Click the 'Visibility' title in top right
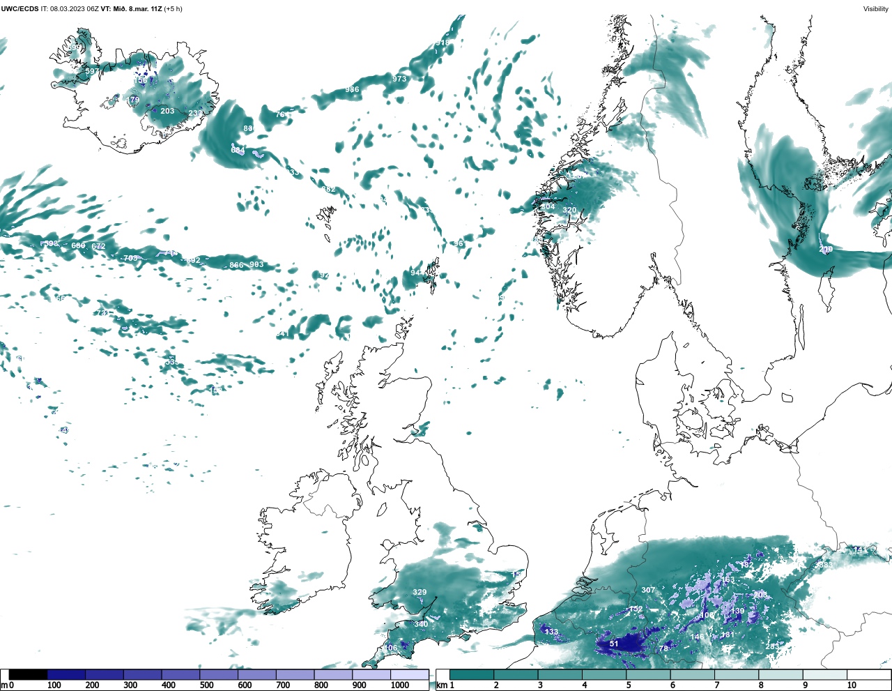This screenshot has height=691, width=892. pyautogui.click(x=875, y=9)
